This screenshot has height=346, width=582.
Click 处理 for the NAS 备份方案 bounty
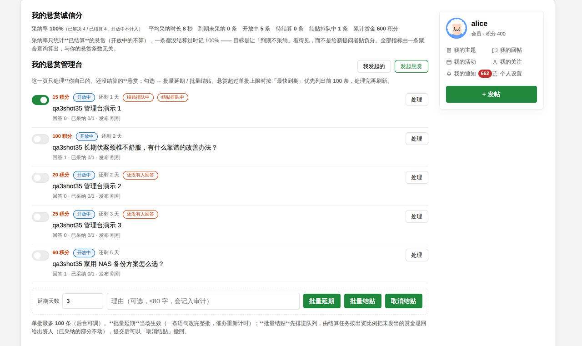tap(417, 255)
